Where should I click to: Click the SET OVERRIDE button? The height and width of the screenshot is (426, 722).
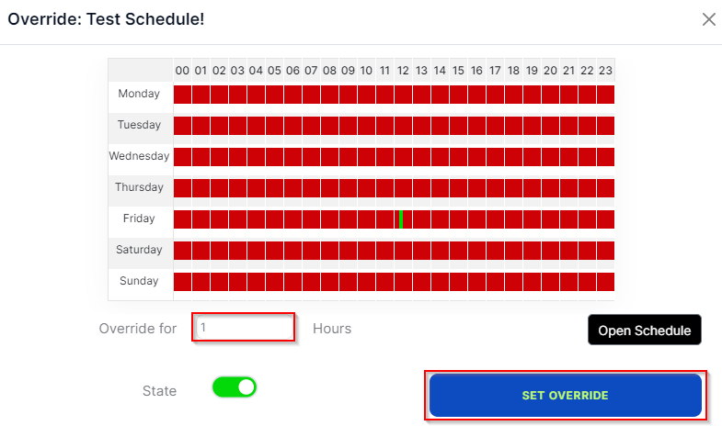566,395
